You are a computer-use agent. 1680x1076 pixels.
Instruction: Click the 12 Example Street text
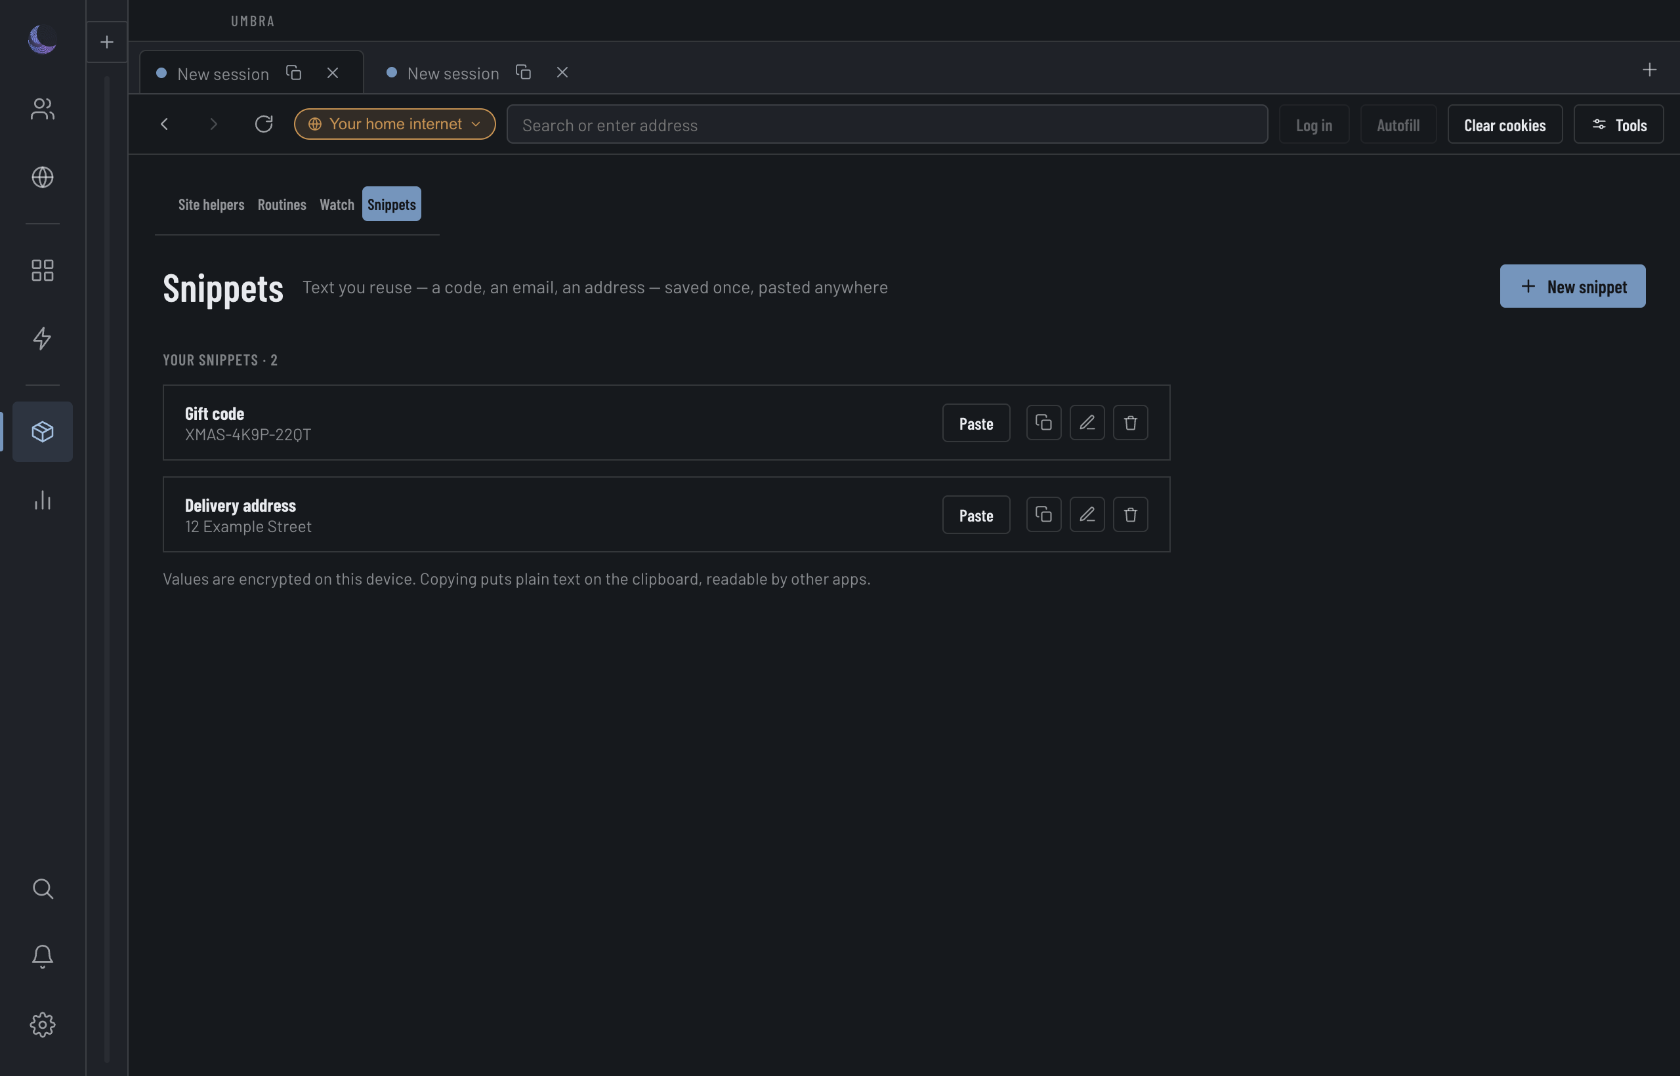point(248,527)
